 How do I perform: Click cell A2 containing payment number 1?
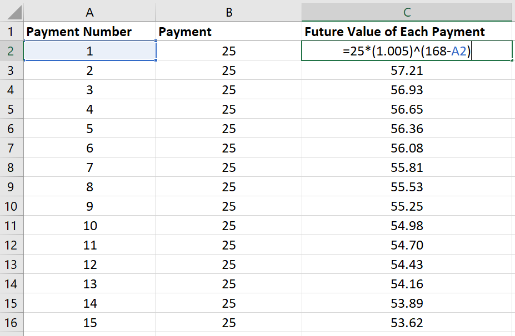coord(89,52)
